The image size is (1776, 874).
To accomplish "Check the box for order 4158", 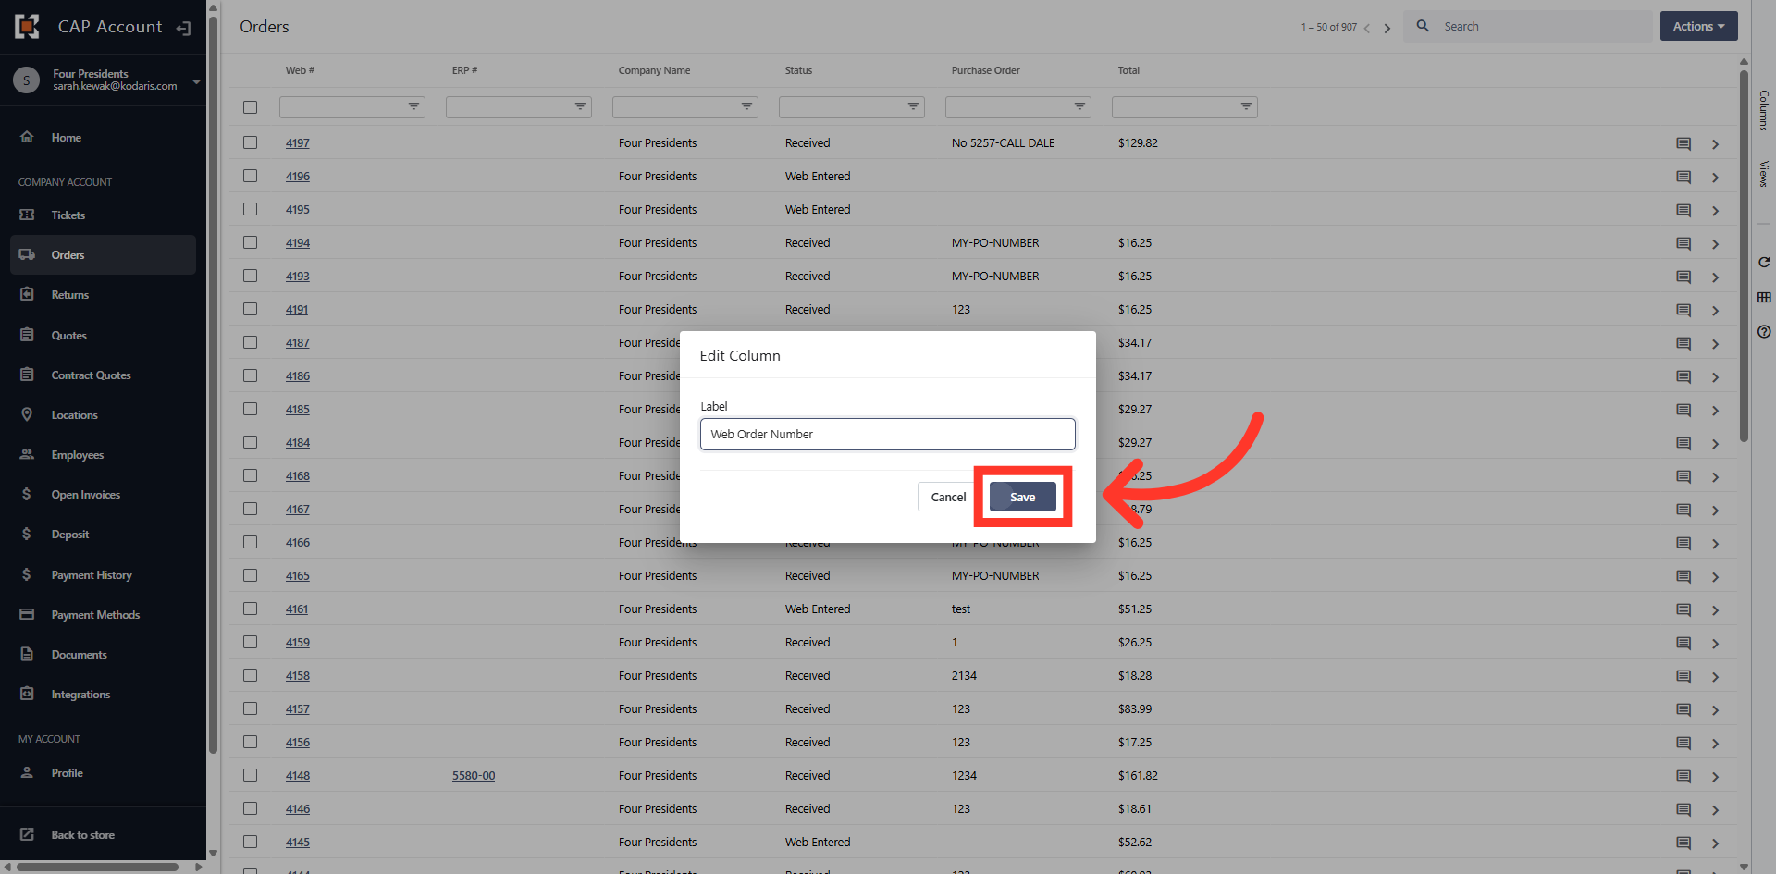I will (x=250, y=675).
